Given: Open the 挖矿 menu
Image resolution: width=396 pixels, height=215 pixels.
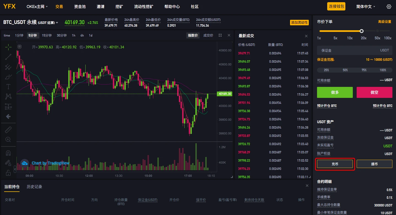Looking at the screenshot, I should coord(119,7).
